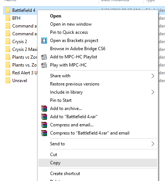Choose Browse in Adobe Bridge CS6

click(x=98, y=49)
